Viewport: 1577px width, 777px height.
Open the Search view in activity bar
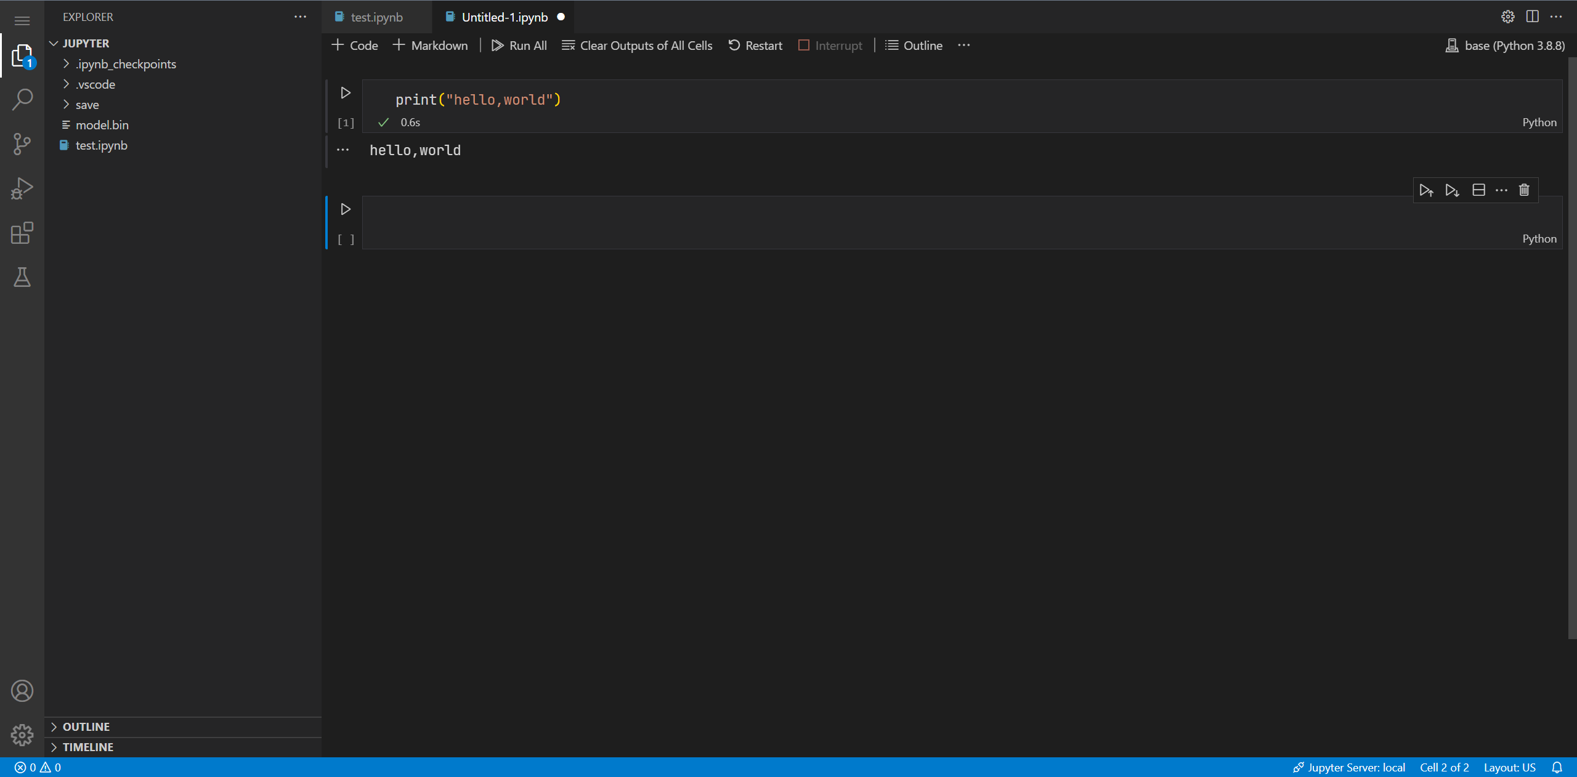click(x=22, y=99)
